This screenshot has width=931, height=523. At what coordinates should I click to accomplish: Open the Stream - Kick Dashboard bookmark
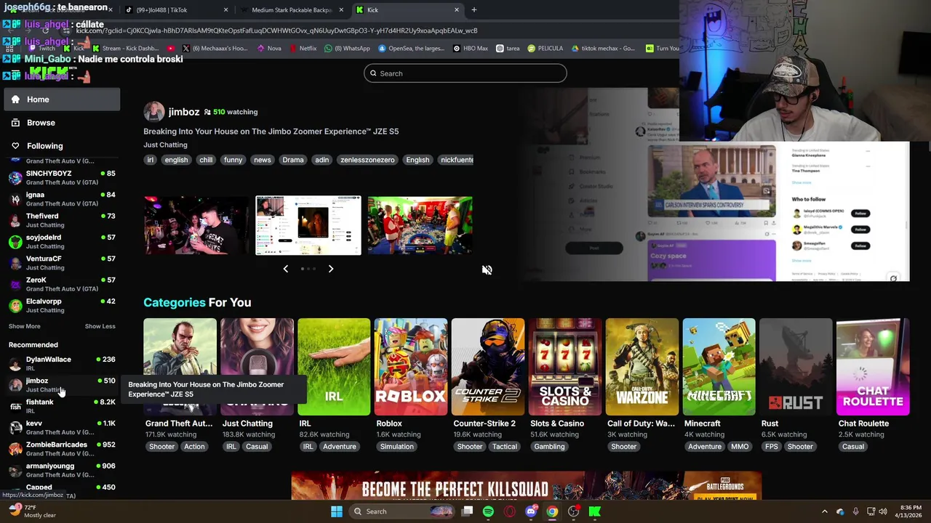click(x=124, y=49)
